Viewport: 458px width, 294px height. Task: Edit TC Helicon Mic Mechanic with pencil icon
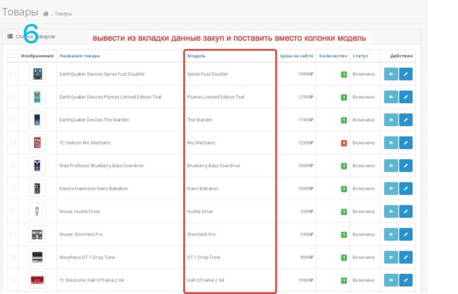405,143
